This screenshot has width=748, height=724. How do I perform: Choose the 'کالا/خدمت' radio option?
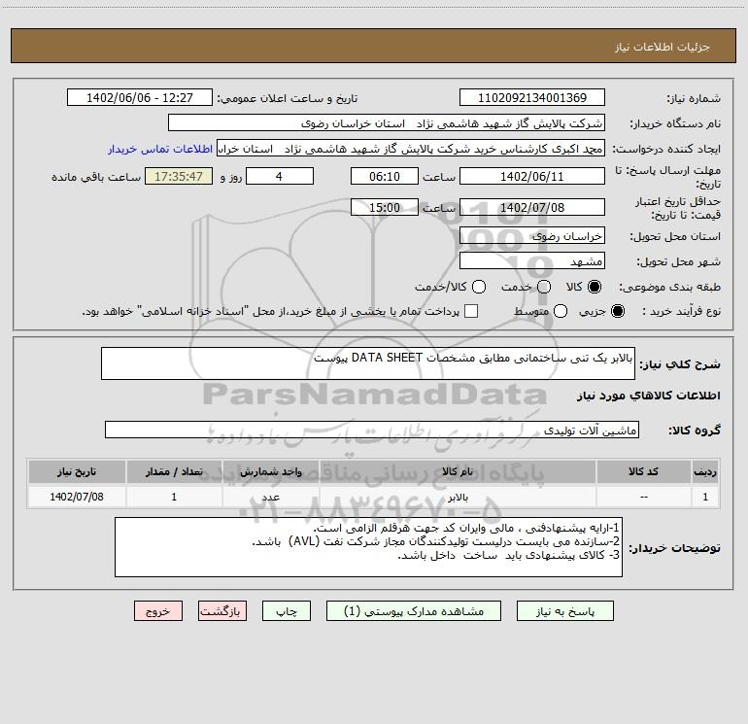pyautogui.click(x=476, y=287)
